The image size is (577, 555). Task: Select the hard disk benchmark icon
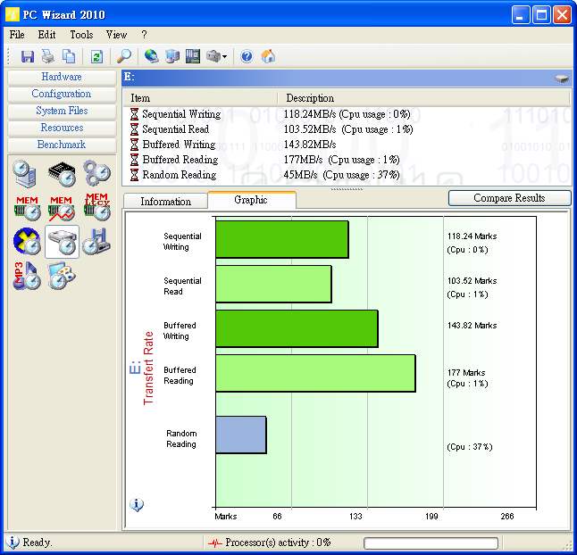(x=62, y=242)
